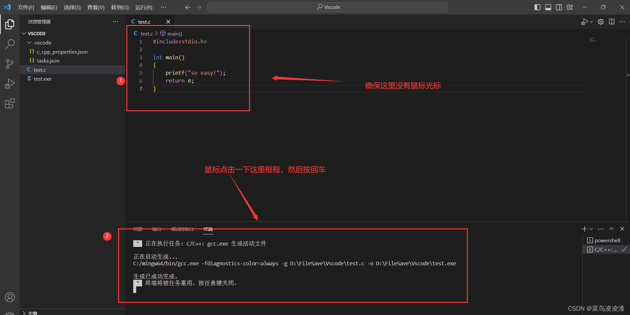
Task: Create a new terminal with plus icon
Action: pos(584,229)
